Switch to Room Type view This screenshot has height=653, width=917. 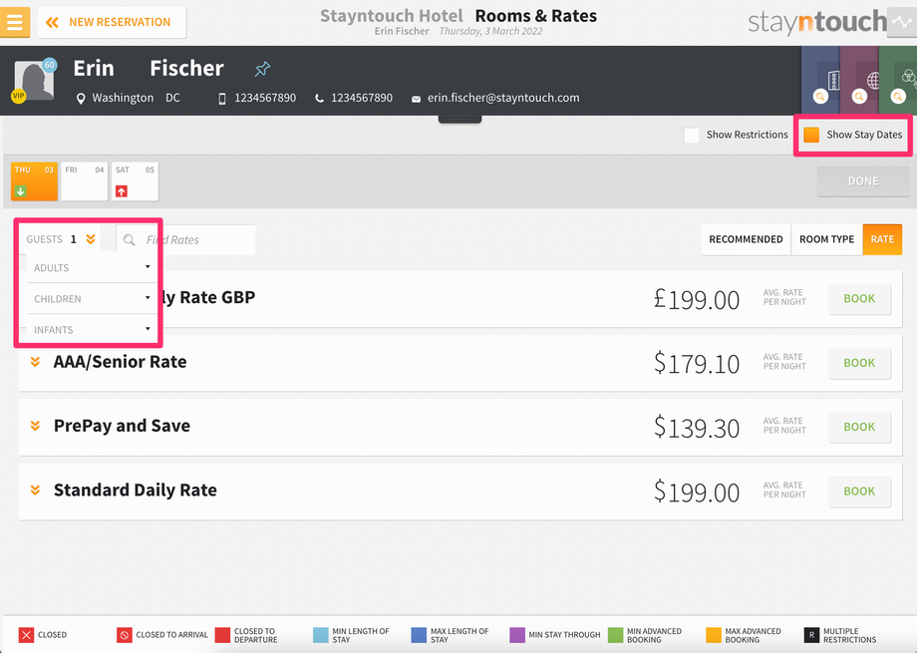click(826, 239)
